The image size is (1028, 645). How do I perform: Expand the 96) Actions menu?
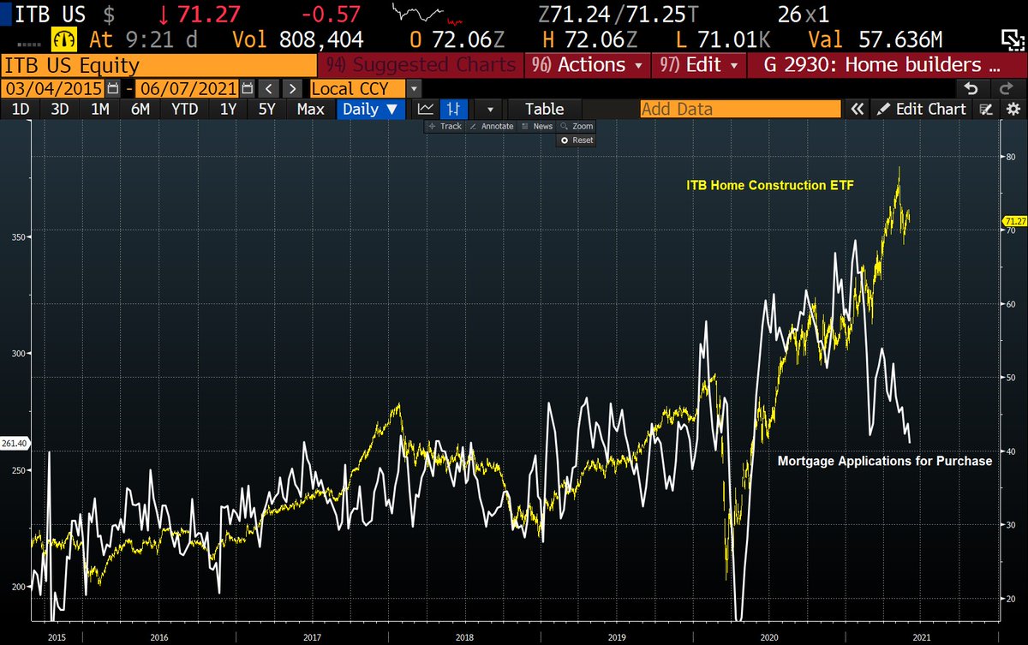pos(587,65)
